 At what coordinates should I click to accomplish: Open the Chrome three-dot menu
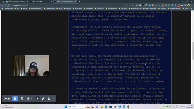(x=192, y=5)
